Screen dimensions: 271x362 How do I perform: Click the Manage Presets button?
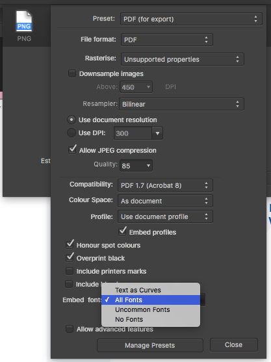point(150,345)
